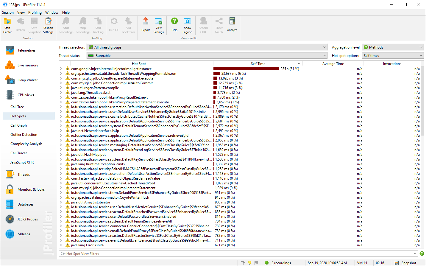Open the Session menu

[x=8, y=13]
